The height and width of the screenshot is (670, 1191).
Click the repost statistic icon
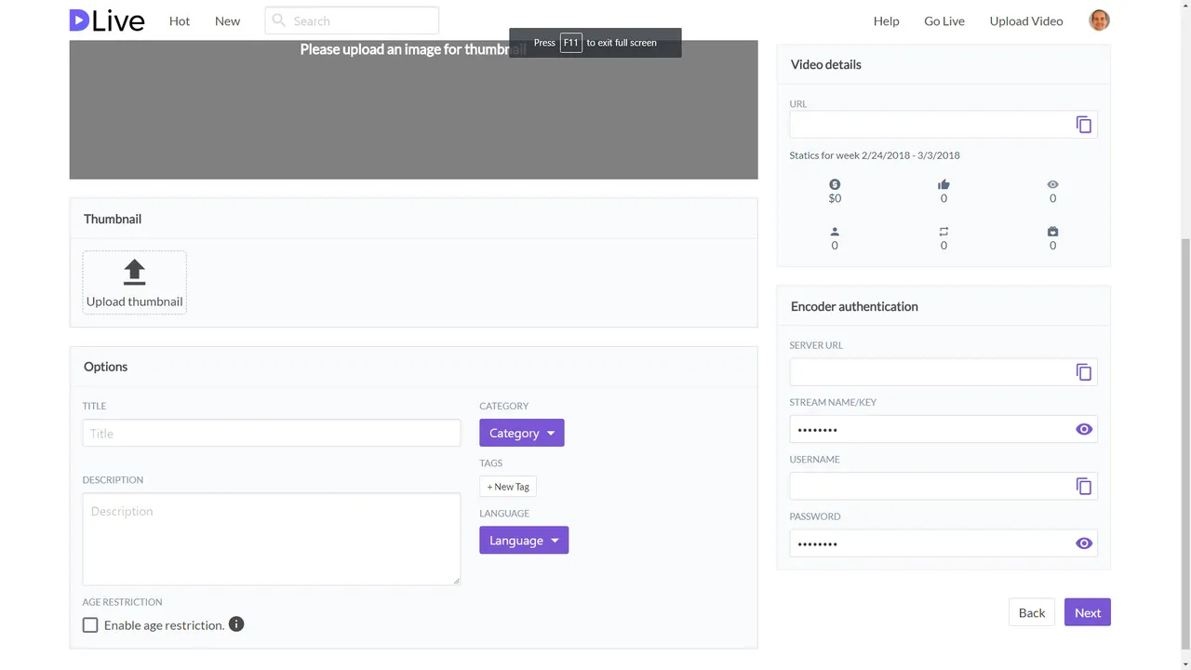coord(943,232)
